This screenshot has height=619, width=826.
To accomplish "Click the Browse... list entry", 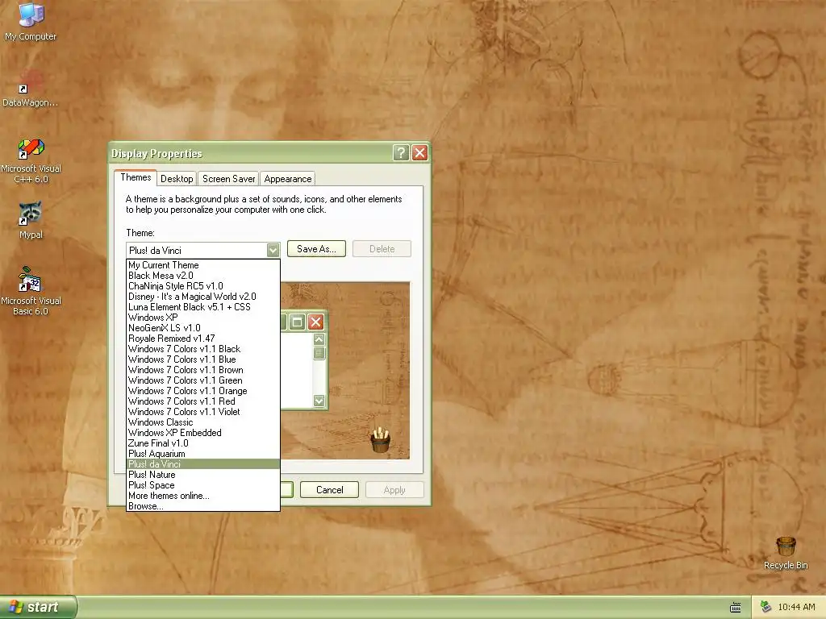I will coord(203,506).
